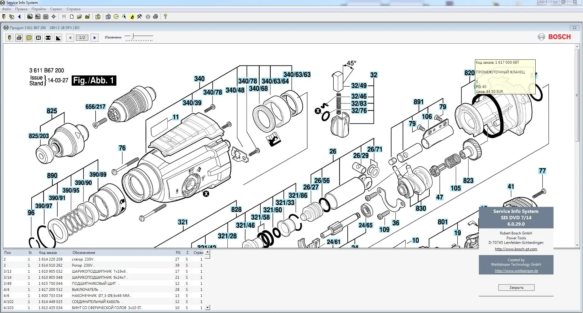Viewport: 583px width, 313px height.
Task: Click the crosshair target icon in toolbar
Action: pyautogui.click(x=54, y=17)
